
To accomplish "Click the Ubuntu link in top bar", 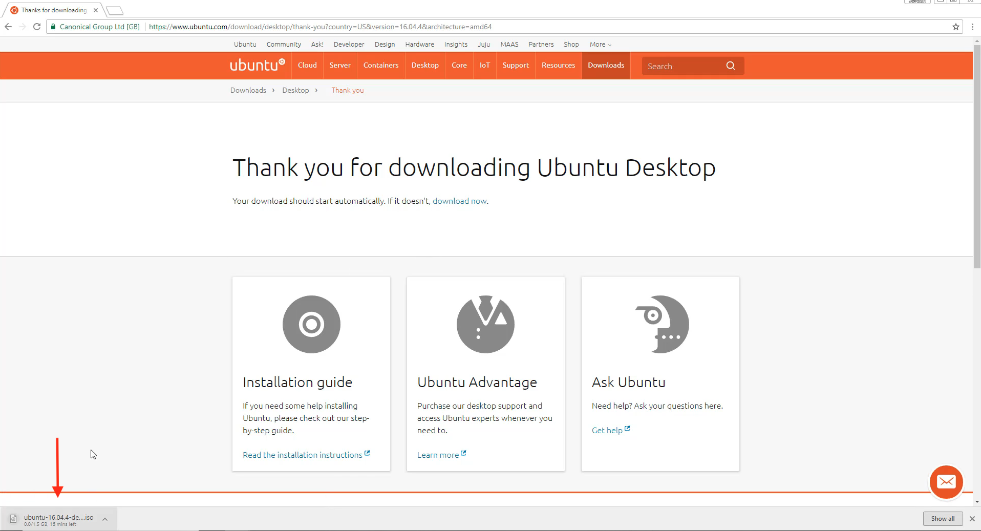I will click(x=245, y=45).
